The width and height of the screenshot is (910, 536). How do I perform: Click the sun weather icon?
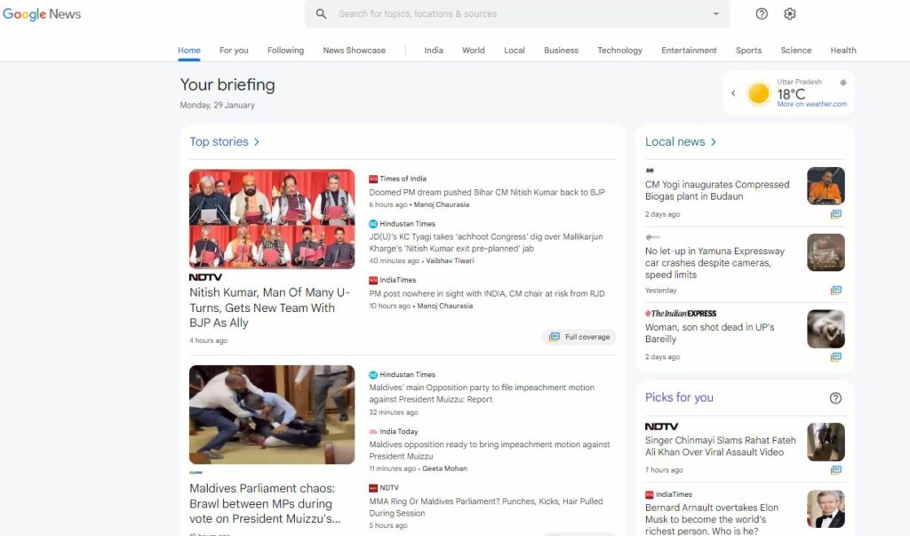click(x=758, y=93)
